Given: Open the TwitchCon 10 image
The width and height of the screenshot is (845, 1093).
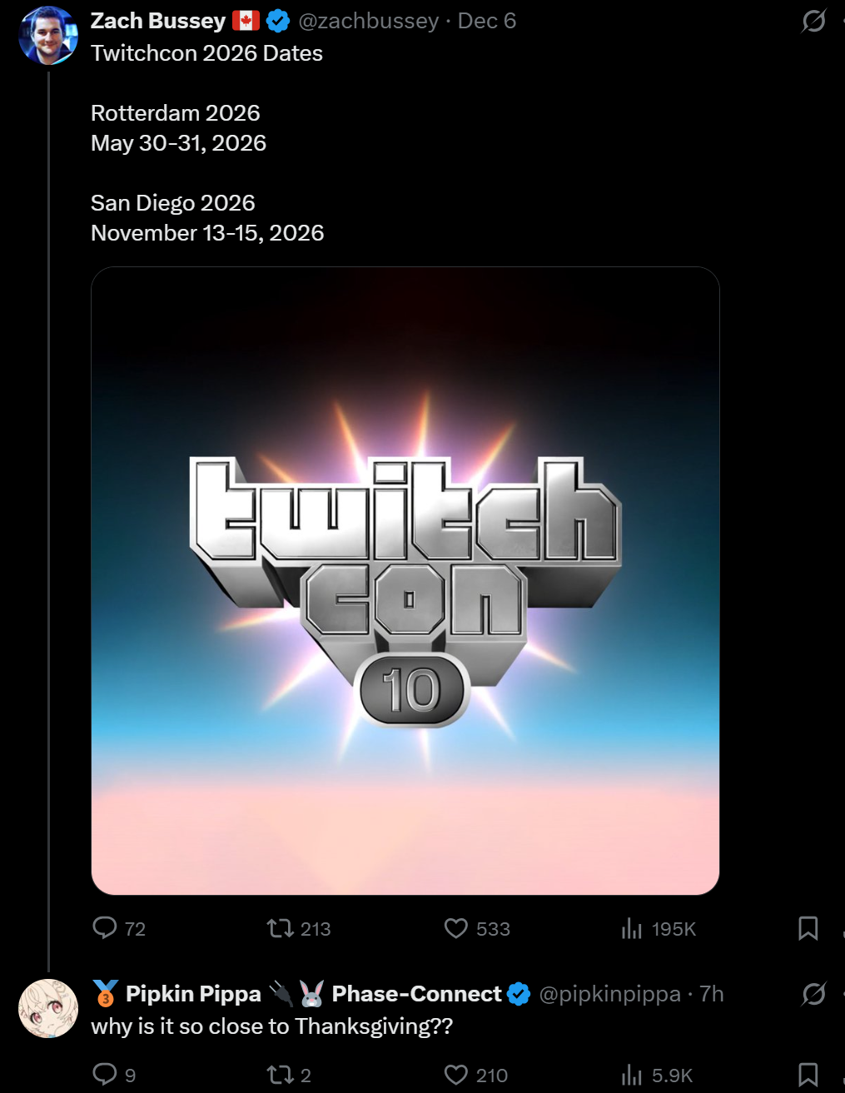Looking at the screenshot, I should click(x=405, y=581).
